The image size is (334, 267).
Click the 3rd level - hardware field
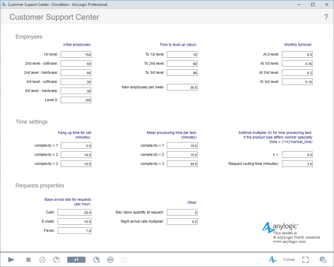(x=76, y=91)
